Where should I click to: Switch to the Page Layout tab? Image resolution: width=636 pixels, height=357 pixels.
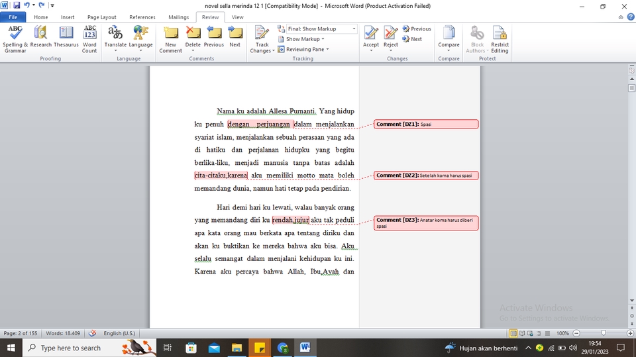coord(102,17)
